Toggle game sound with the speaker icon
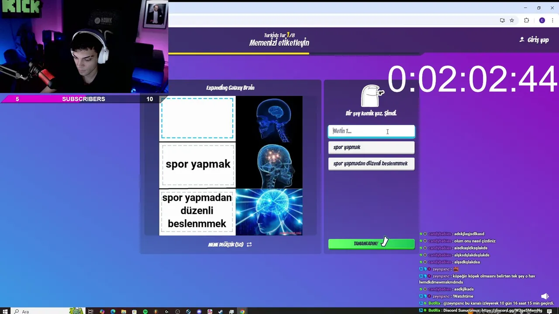This screenshot has height=314, width=559. (x=545, y=297)
